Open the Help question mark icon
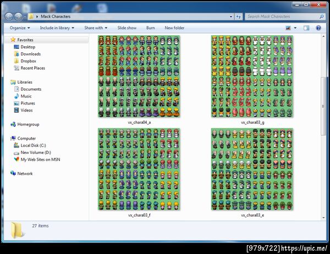This screenshot has width=330, height=254. (x=318, y=28)
